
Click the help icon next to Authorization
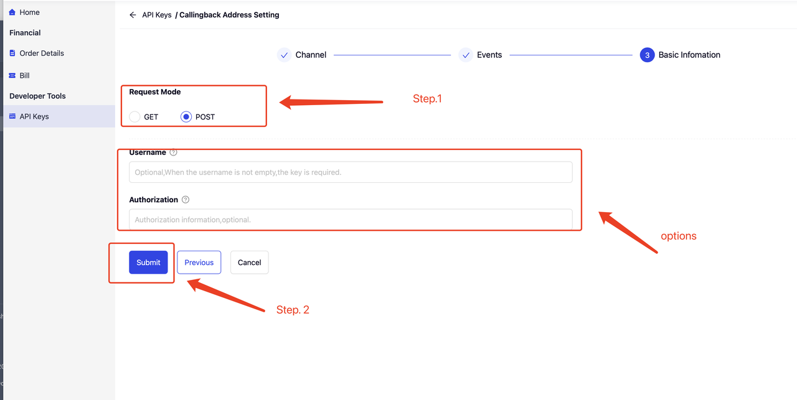pos(186,200)
